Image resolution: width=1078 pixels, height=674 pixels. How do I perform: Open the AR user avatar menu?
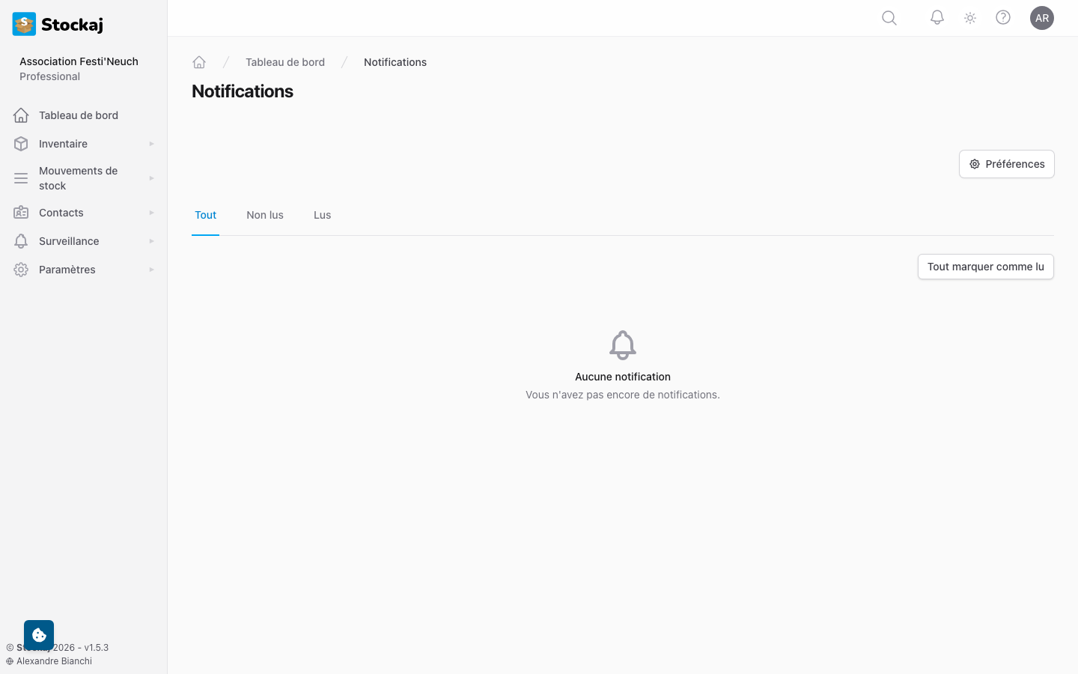tap(1042, 18)
